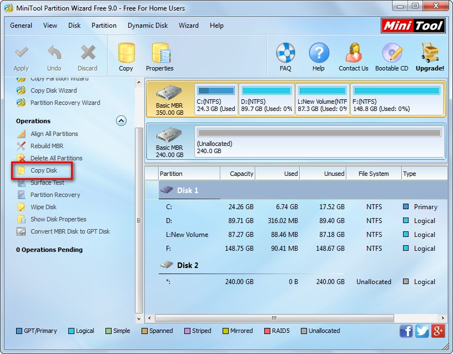Click the Partition Recovery operation icon
The image size is (453, 354).
[x=21, y=195]
